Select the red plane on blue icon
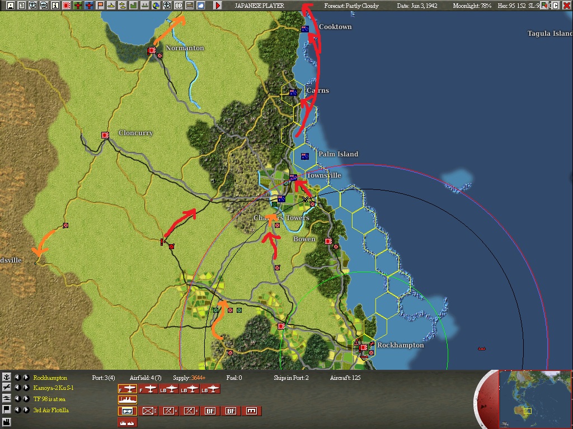Viewport: 573px width, 429px height. pos(89,6)
